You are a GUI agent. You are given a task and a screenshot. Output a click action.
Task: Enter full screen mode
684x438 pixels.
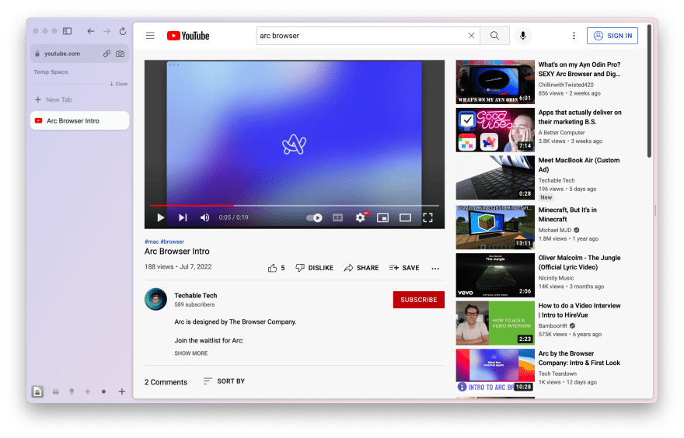click(428, 217)
